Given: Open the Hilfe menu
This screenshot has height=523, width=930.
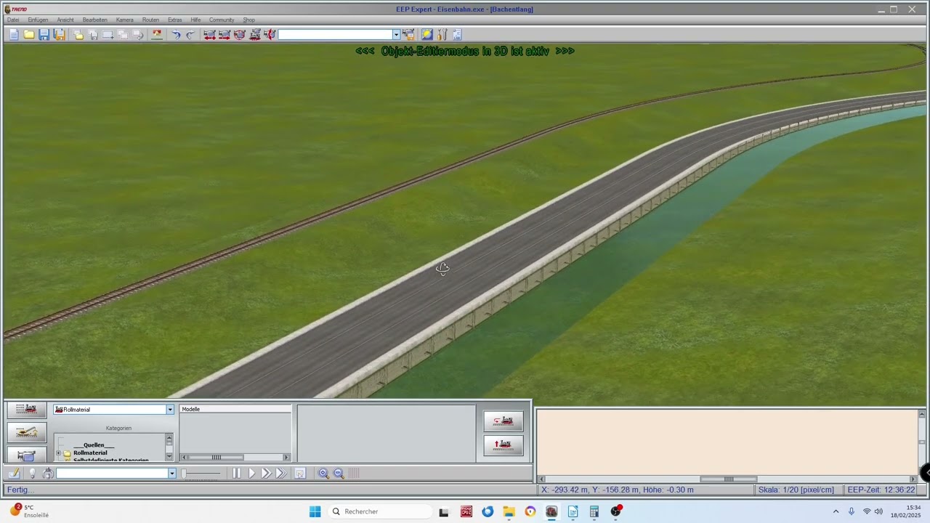Looking at the screenshot, I should click(x=195, y=20).
